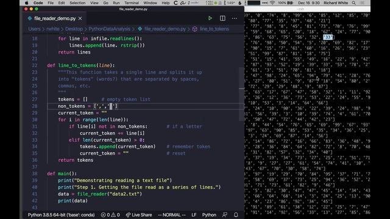This screenshot has height=219, width=390.
Task: Open the editor More Actions ellipsis
Action: (x=234, y=18)
